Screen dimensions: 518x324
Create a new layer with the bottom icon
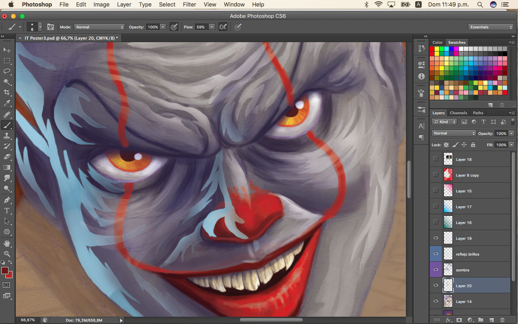pyautogui.click(x=491, y=320)
